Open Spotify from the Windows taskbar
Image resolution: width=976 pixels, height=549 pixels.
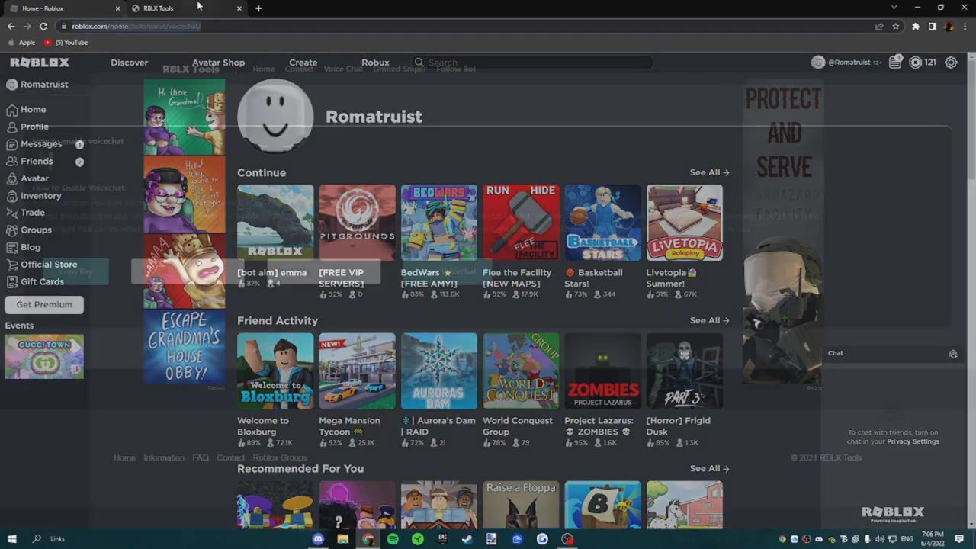coord(393,539)
